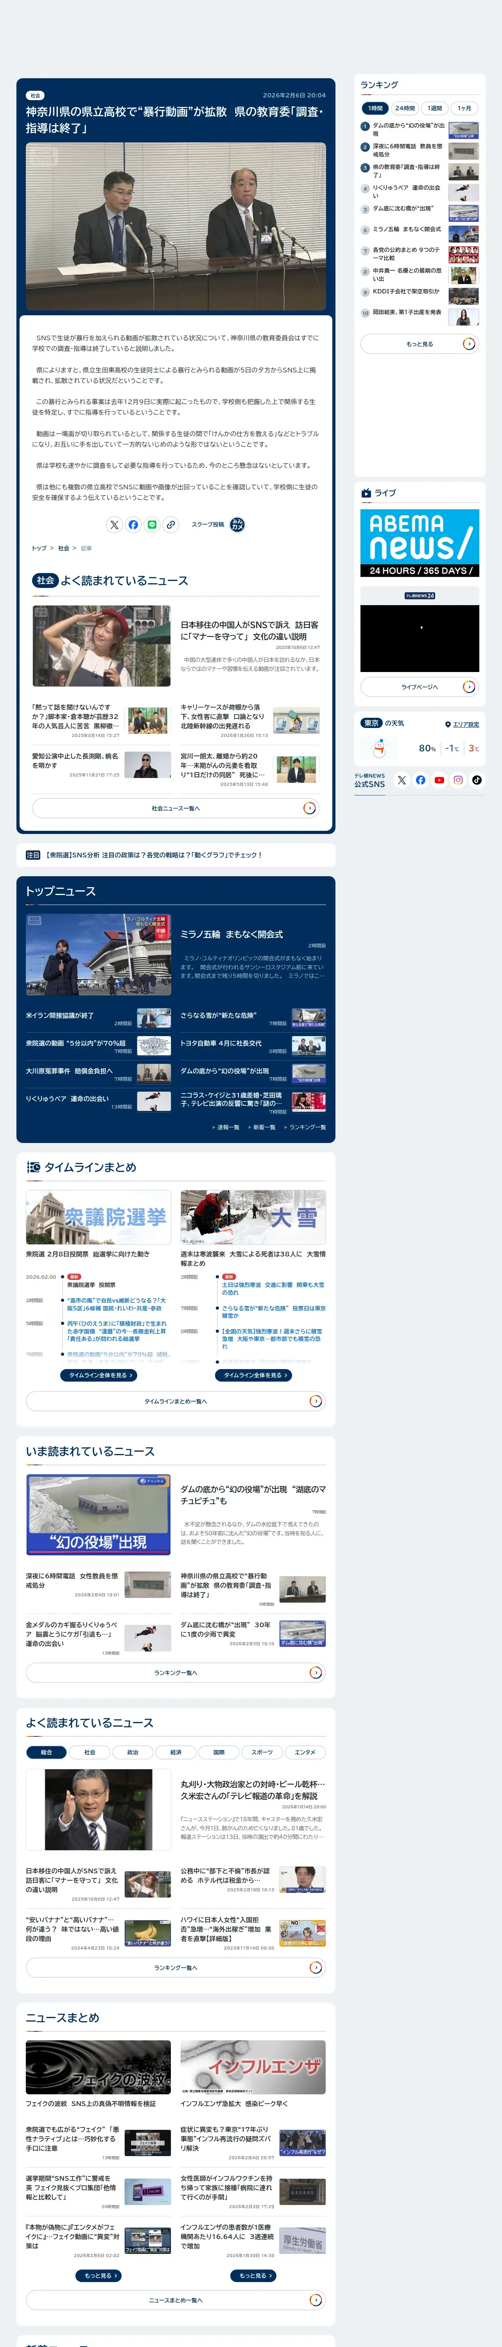Click もっと見る under フェイクの波紋
Image resolution: width=502 pixels, height=2347 pixels.
pos(99,2275)
